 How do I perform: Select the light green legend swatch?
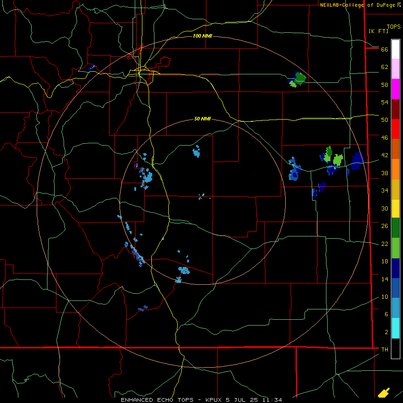(x=395, y=248)
